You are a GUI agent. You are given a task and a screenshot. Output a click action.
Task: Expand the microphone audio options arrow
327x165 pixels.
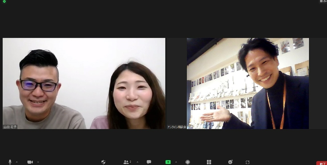point(17,162)
